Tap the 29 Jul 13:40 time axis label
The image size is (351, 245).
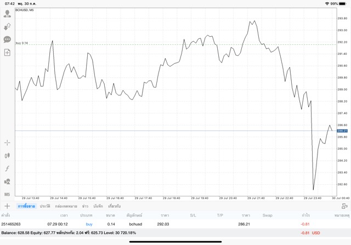tap(31, 198)
